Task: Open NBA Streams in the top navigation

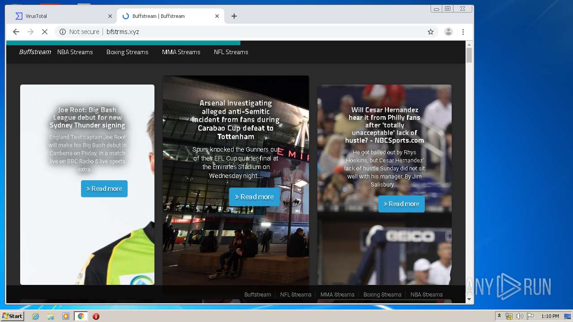Action: point(75,52)
